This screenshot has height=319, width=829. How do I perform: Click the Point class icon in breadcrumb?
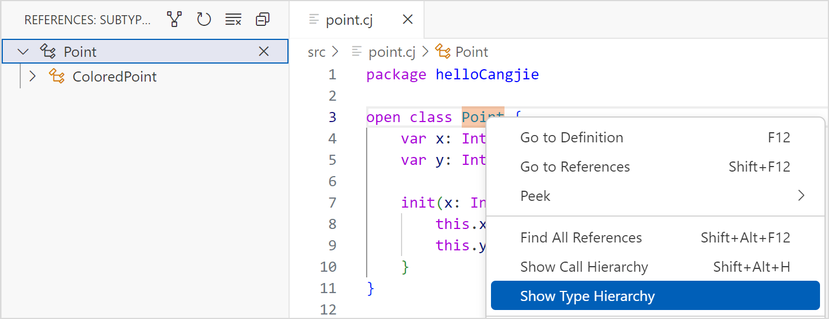point(444,52)
